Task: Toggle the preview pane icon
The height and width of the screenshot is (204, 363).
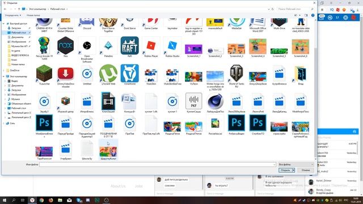Action: click(306, 15)
